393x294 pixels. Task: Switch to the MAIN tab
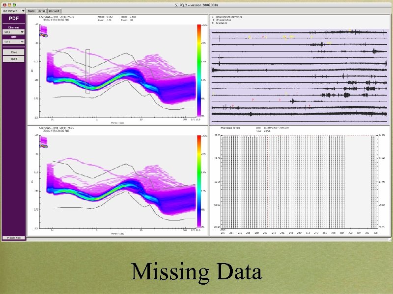31,11
